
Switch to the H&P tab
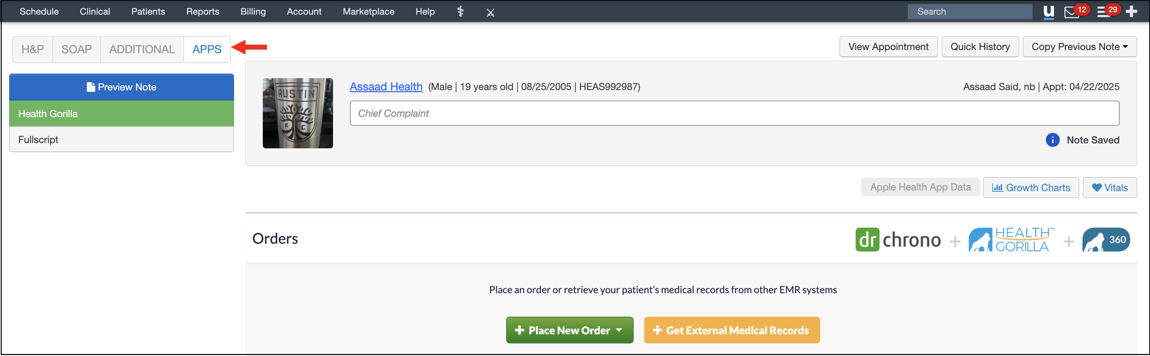click(33, 49)
